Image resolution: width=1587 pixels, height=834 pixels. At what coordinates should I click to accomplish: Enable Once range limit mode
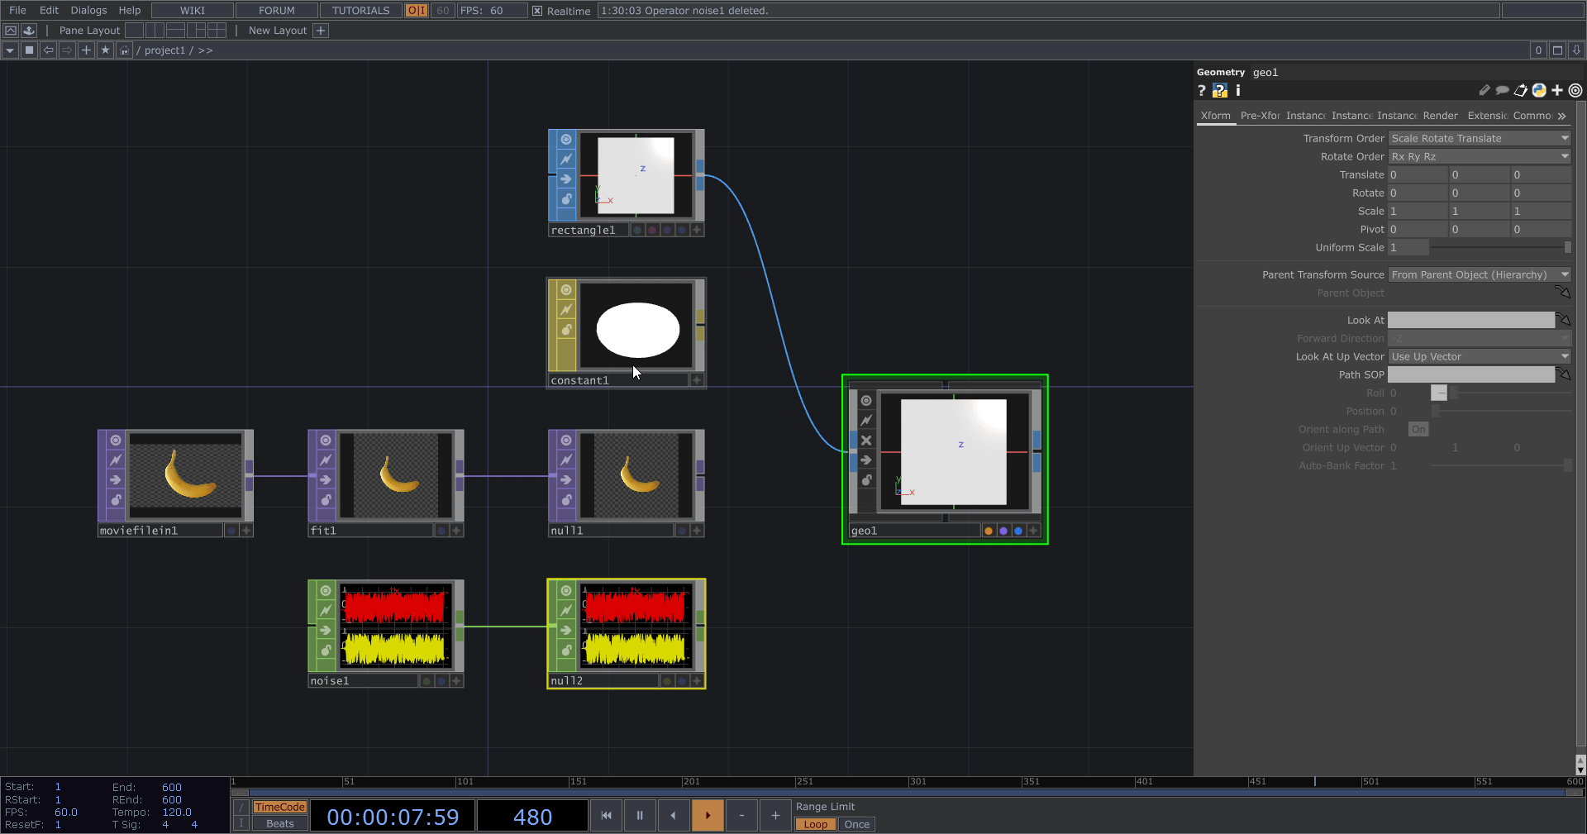856,824
